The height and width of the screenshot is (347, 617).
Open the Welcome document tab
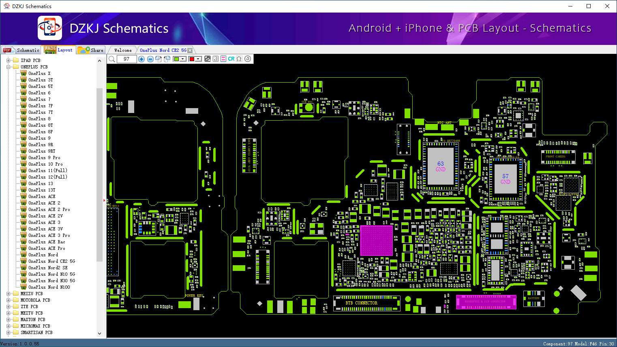click(123, 50)
